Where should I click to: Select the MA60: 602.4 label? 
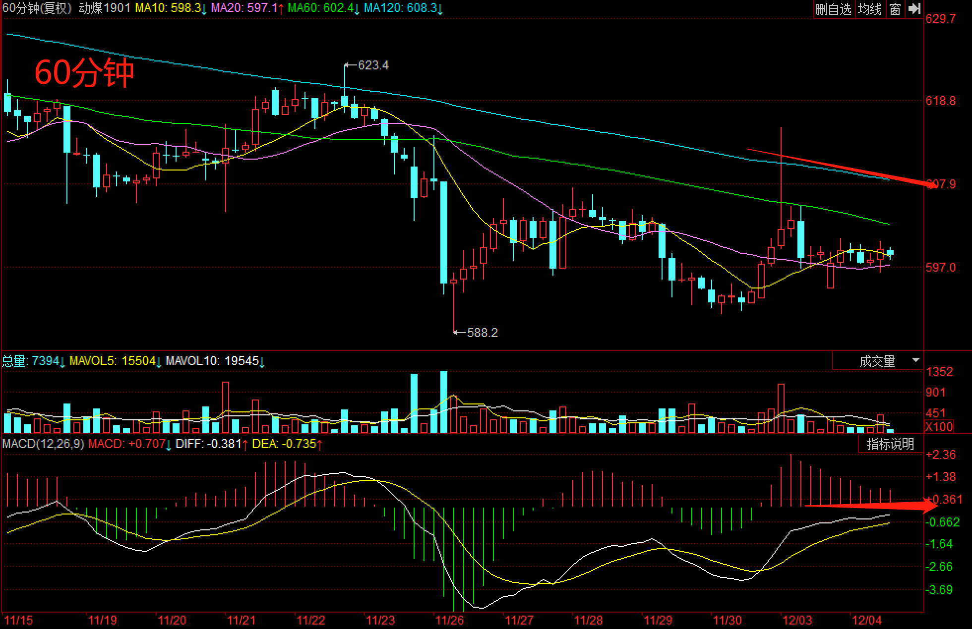(x=323, y=8)
